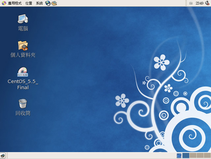The width and height of the screenshot is (211, 159).
Task: Click the volume speaker icon
Action: click(x=207, y=3)
